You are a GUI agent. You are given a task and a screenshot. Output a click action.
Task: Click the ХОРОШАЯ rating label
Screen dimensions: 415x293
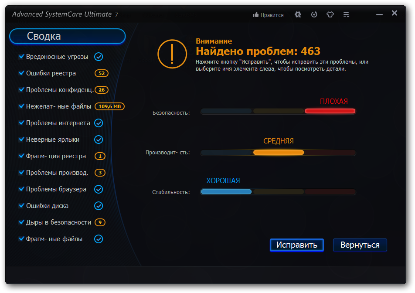223,181
